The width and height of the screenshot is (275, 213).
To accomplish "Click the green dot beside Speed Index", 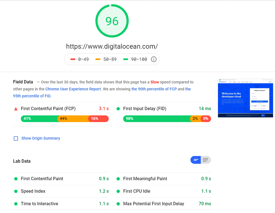I will click(16, 191).
